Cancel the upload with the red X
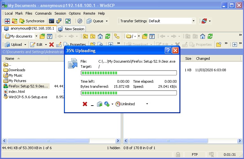Screen dimensions: 244x159 click(85, 104)
